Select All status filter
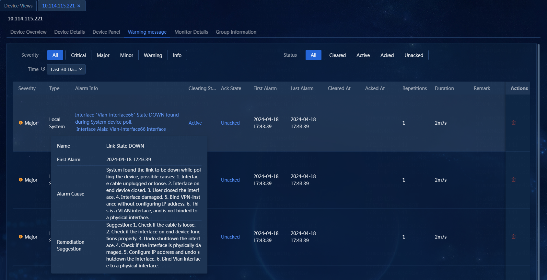Screen dimensions: 547x280 pos(313,55)
